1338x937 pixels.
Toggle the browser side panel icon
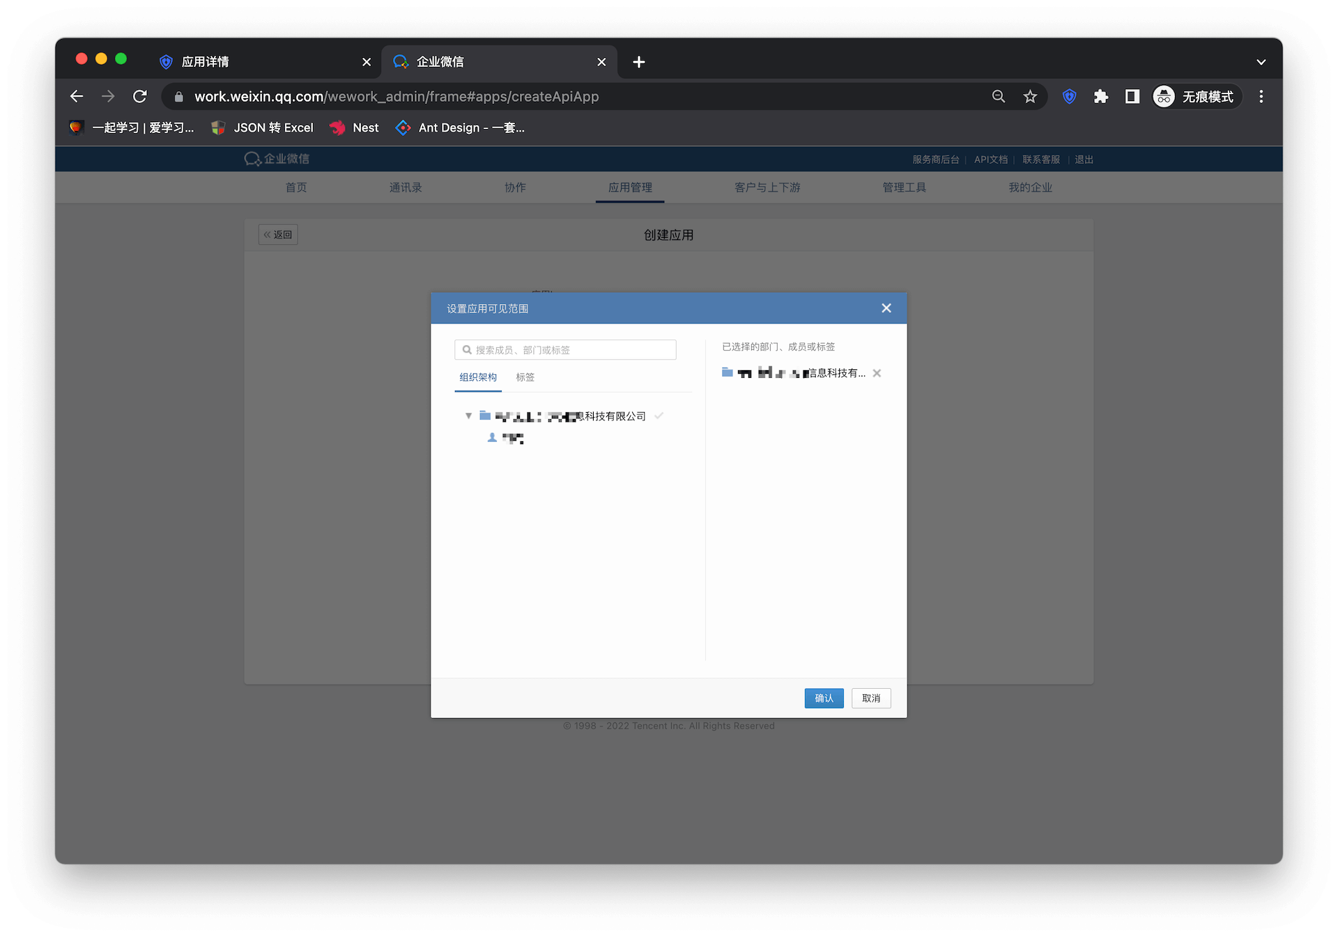(x=1132, y=96)
